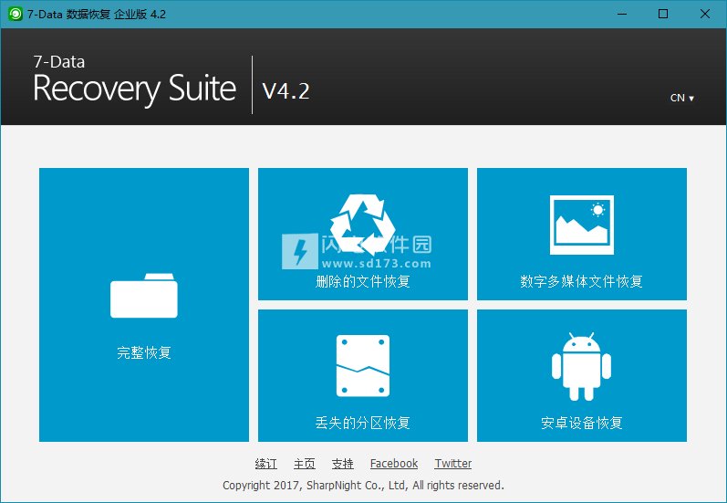Select the 完整恢复 label
The height and width of the screenshot is (503, 727).
click(144, 352)
